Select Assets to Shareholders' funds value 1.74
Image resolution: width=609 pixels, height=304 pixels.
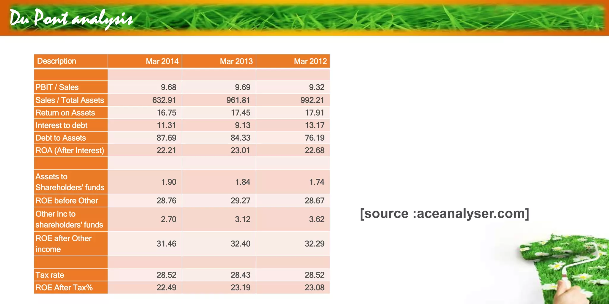(317, 182)
